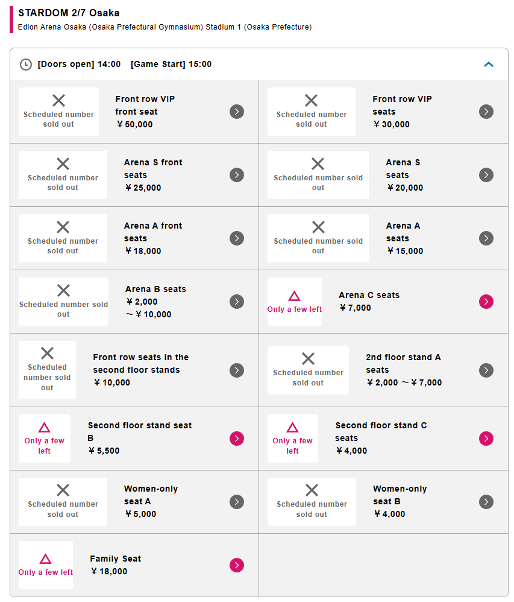
Task: Click the 'Only a few left' badge for Family Seat
Action: pyautogui.click(x=46, y=565)
